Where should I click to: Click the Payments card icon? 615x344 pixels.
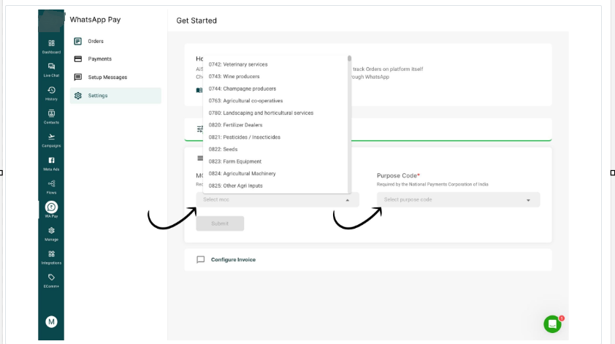click(x=78, y=59)
